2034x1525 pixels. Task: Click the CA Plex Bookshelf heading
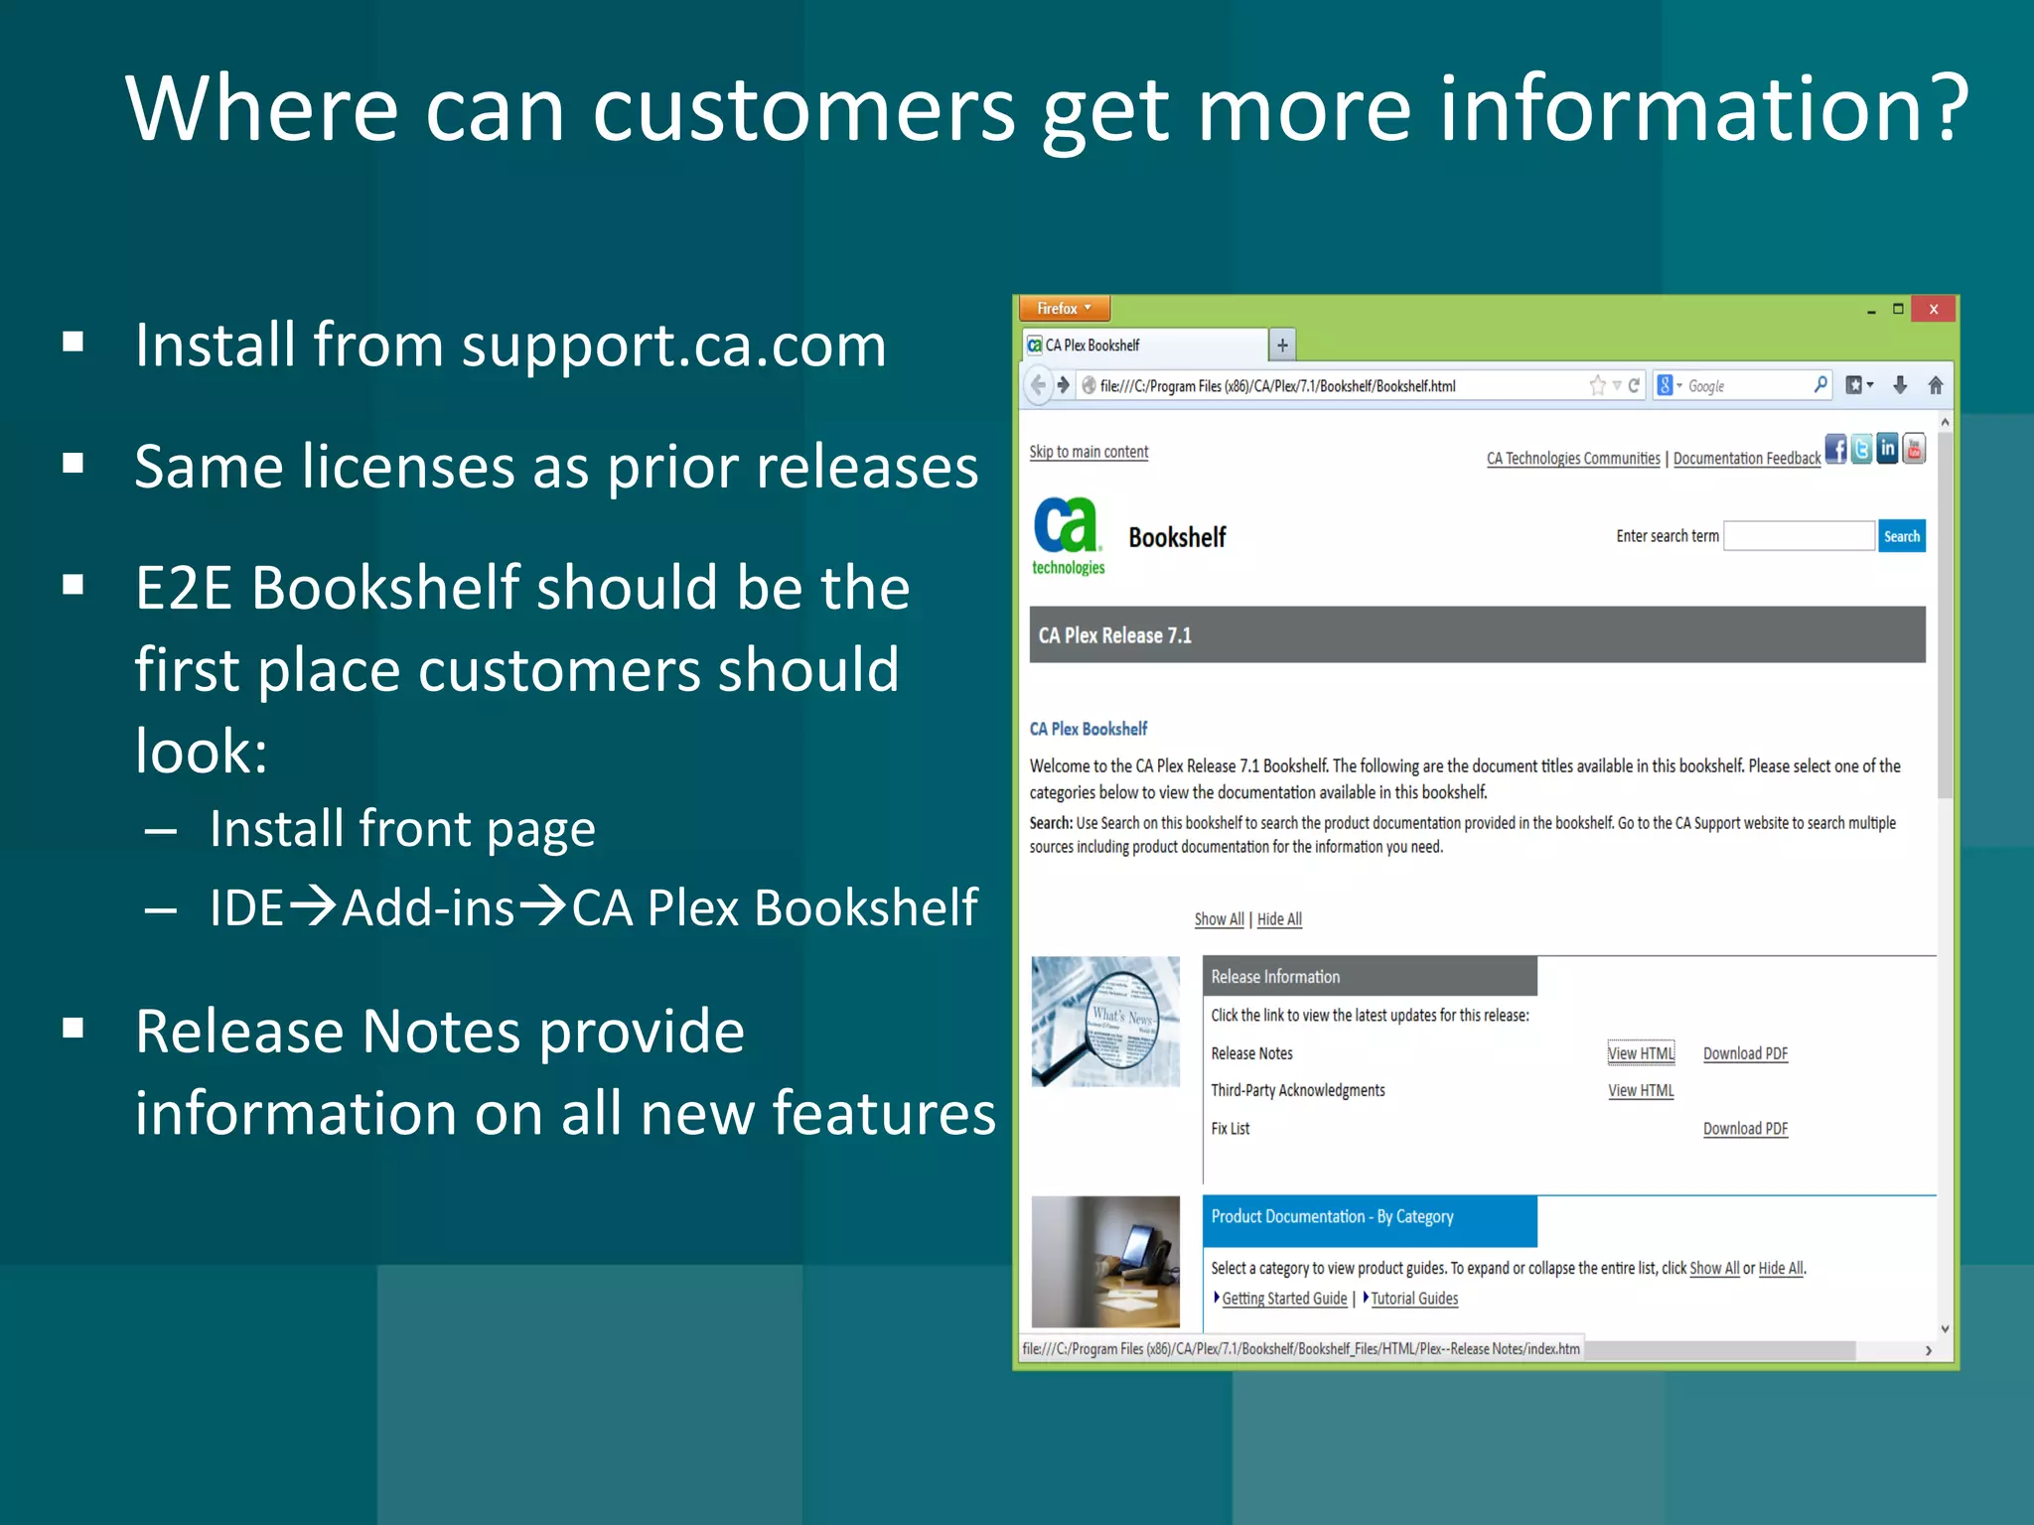tap(1089, 729)
